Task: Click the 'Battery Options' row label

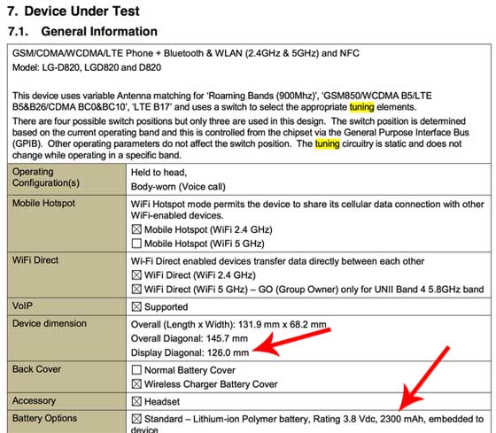Action: (44, 418)
